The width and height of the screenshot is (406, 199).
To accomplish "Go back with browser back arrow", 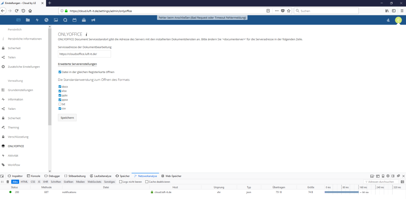I will pyautogui.click(x=3, y=11).
